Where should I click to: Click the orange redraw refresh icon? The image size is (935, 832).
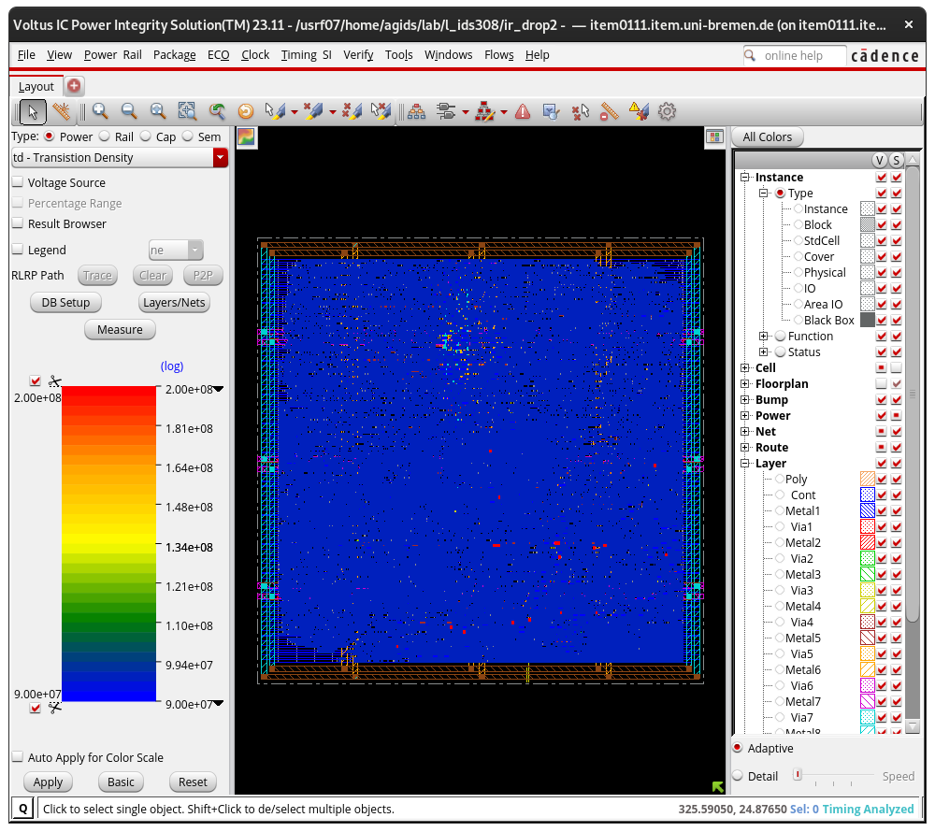(x=246, y=112)
